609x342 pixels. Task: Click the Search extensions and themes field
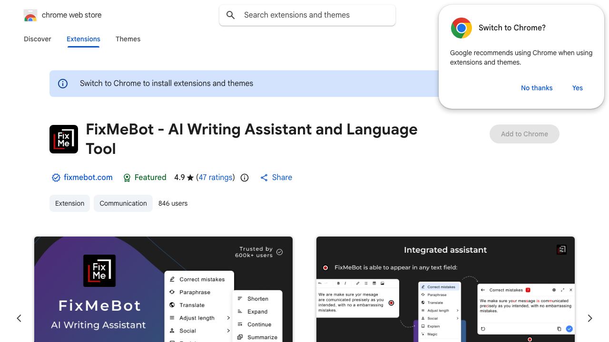(307, 15)
